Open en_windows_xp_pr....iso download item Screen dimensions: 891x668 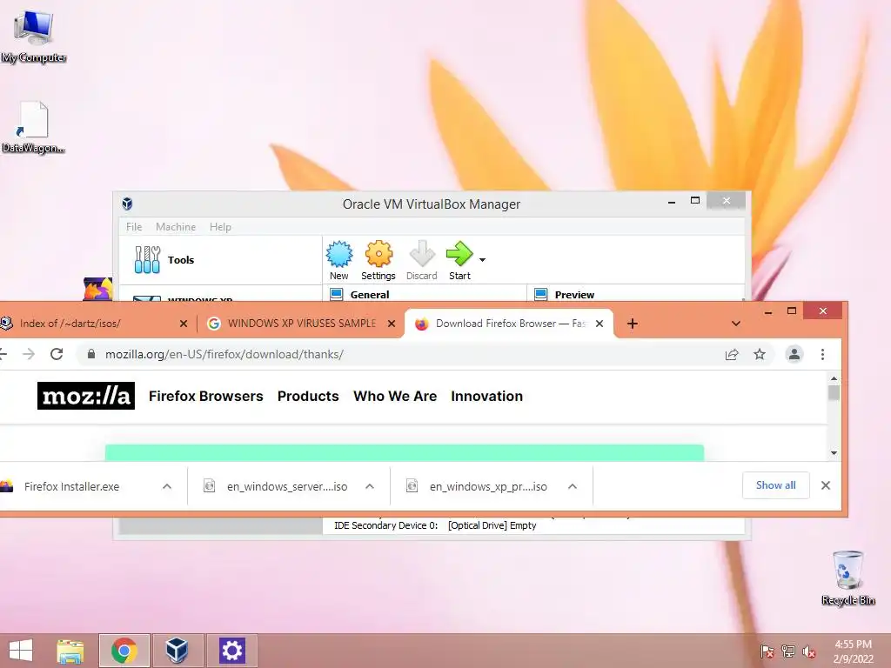(489, 486)
